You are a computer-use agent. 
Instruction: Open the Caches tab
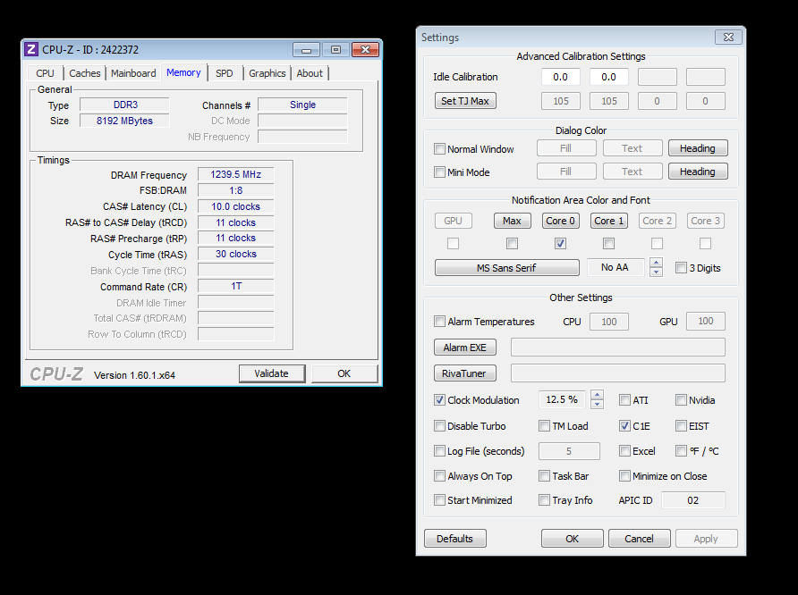click(x=84, y=73)
